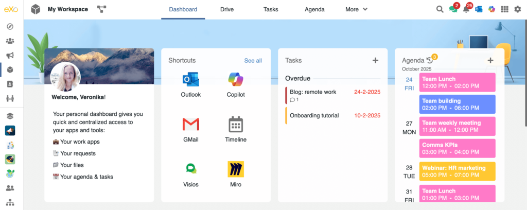Open the GMail shortcut icon

[190, 125]
